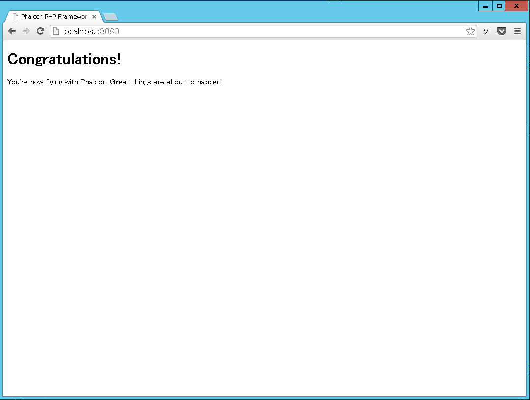Open a new tab
Screen dimensions: 530x400
(x=110, y=17)
